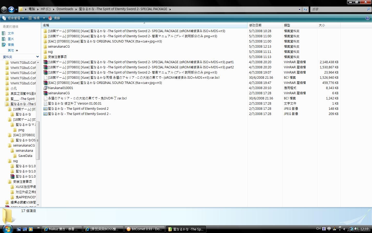Expand breadcrumb arrow after SPECIAL PACKAGE
Viewport: 372px width, 233px height.
coord(170,9)
